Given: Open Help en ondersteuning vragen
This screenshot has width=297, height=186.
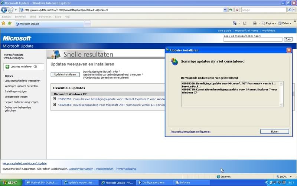Looking at the screenshot, I should click(22, 102).
